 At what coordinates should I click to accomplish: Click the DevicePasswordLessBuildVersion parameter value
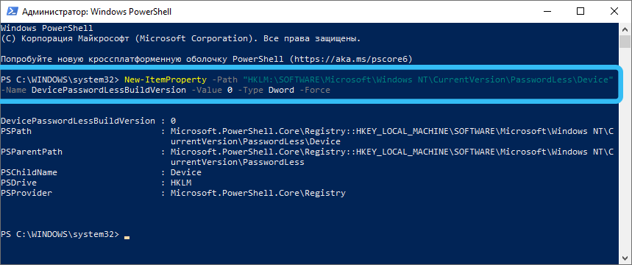(109, 91)
